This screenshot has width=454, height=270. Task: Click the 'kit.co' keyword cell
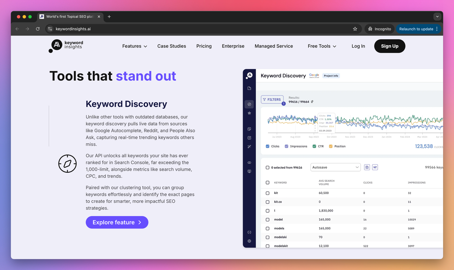pos(278,202)
